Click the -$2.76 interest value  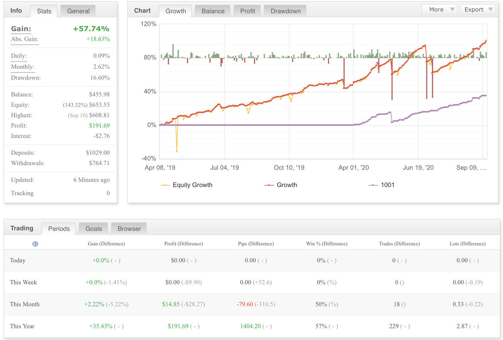pyautogui.click(x=101, y=136)
